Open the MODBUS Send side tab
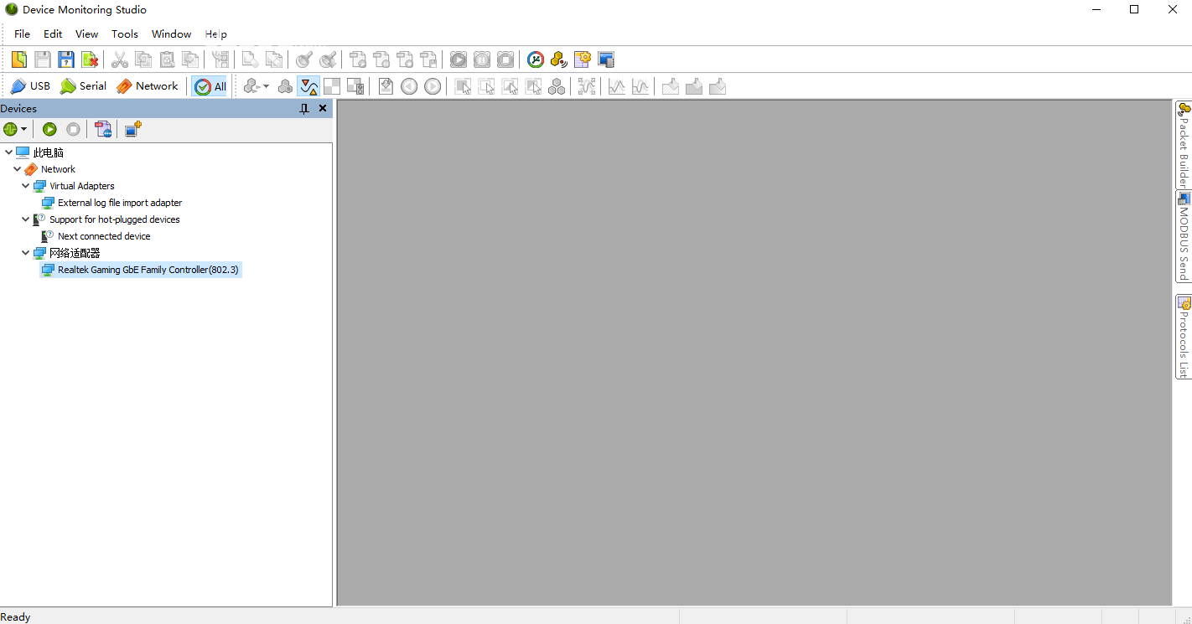Screen dimensions: 1192x624 1184,237
